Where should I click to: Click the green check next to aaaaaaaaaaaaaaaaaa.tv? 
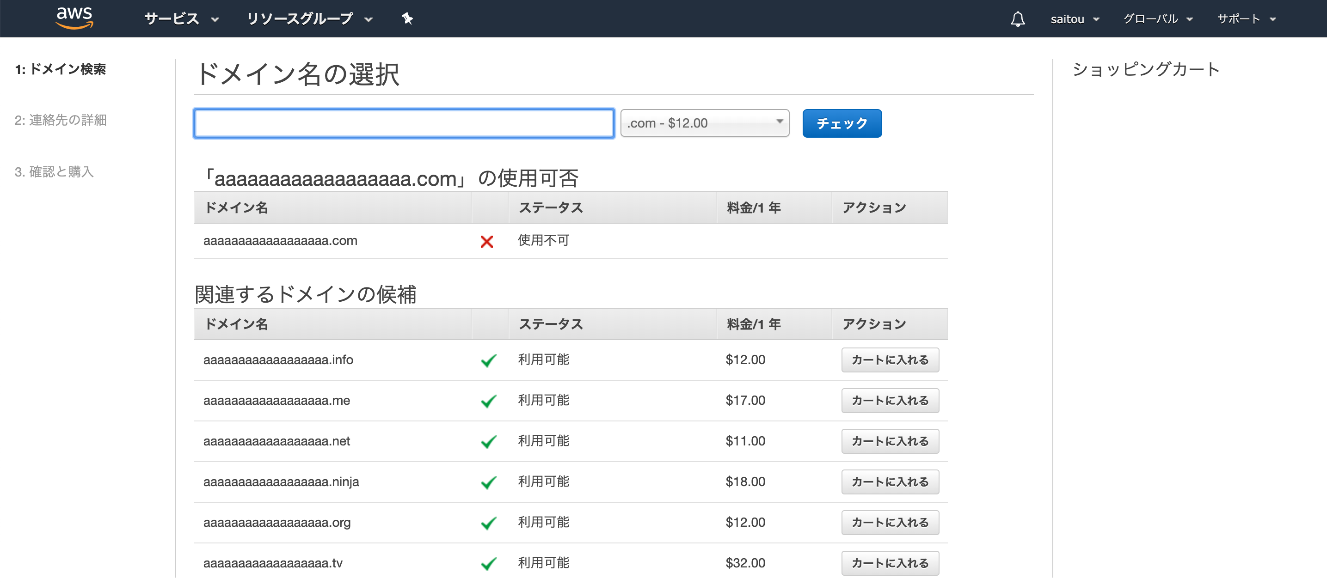pyautogui.click(x=488, y=563)
